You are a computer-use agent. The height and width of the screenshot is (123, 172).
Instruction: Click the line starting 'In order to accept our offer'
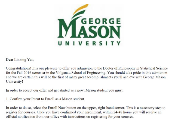click(x=64, y=90)
